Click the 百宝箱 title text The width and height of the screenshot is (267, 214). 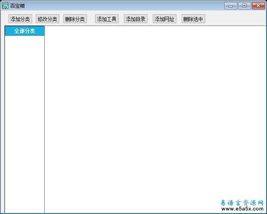click(17, 6)
